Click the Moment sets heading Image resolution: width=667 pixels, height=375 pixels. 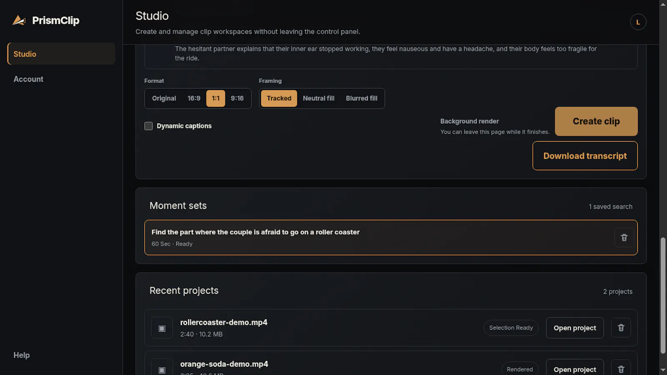click(x=178, y=206)
